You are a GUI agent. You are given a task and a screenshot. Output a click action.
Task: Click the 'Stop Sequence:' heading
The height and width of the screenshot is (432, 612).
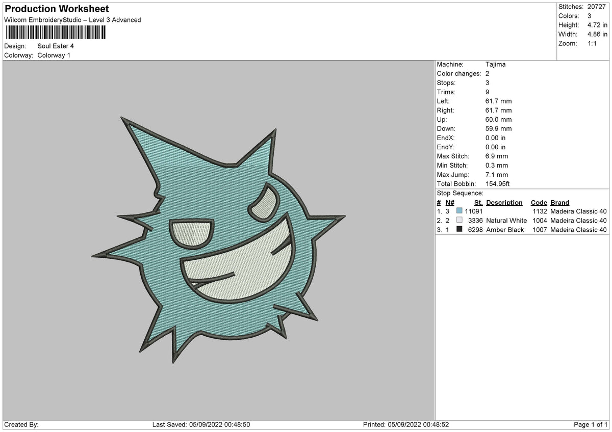pyautogui.click(x=460, y=193)
